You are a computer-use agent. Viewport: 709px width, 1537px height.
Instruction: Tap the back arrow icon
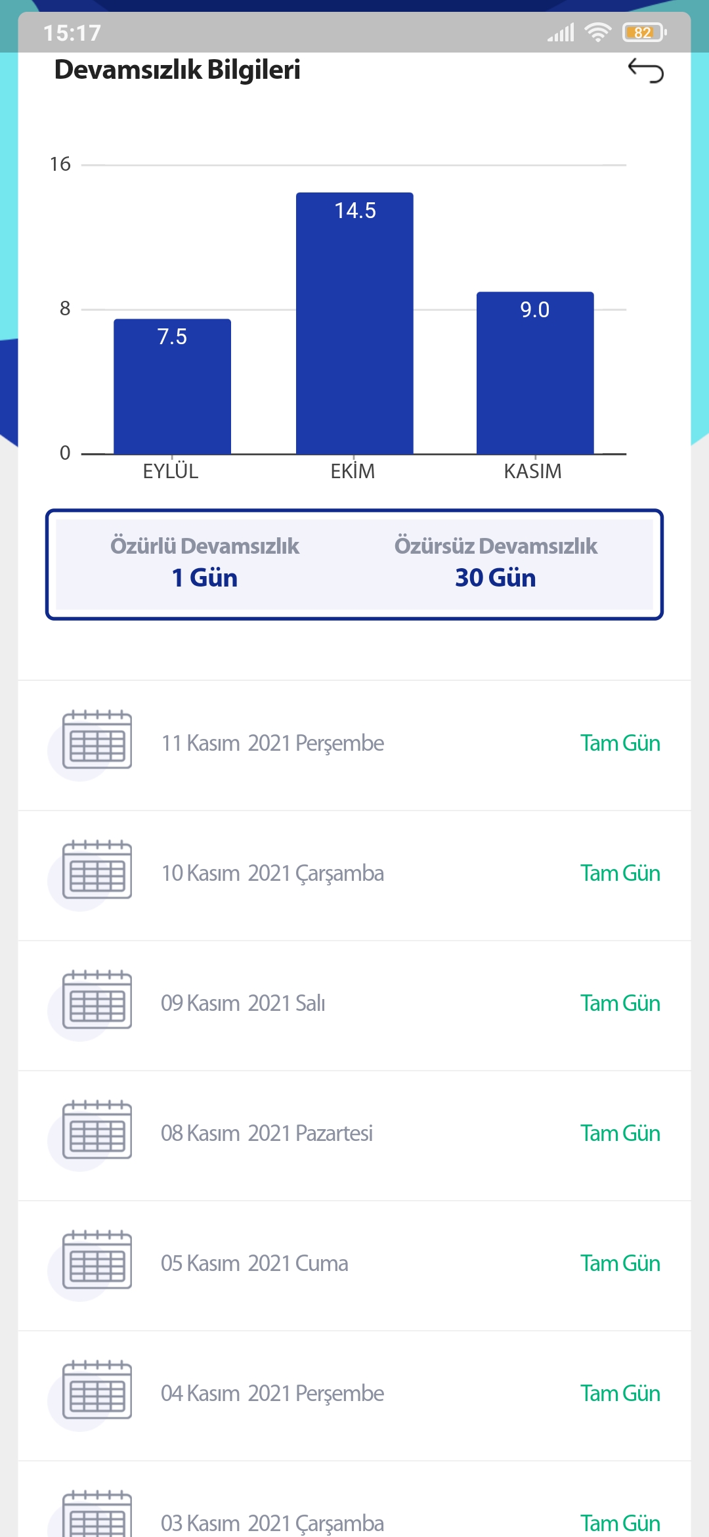(646, 70)
